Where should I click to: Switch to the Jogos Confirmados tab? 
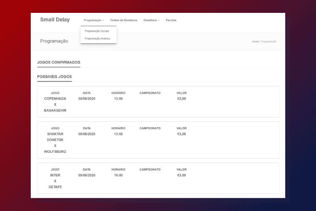pos(59,62)
